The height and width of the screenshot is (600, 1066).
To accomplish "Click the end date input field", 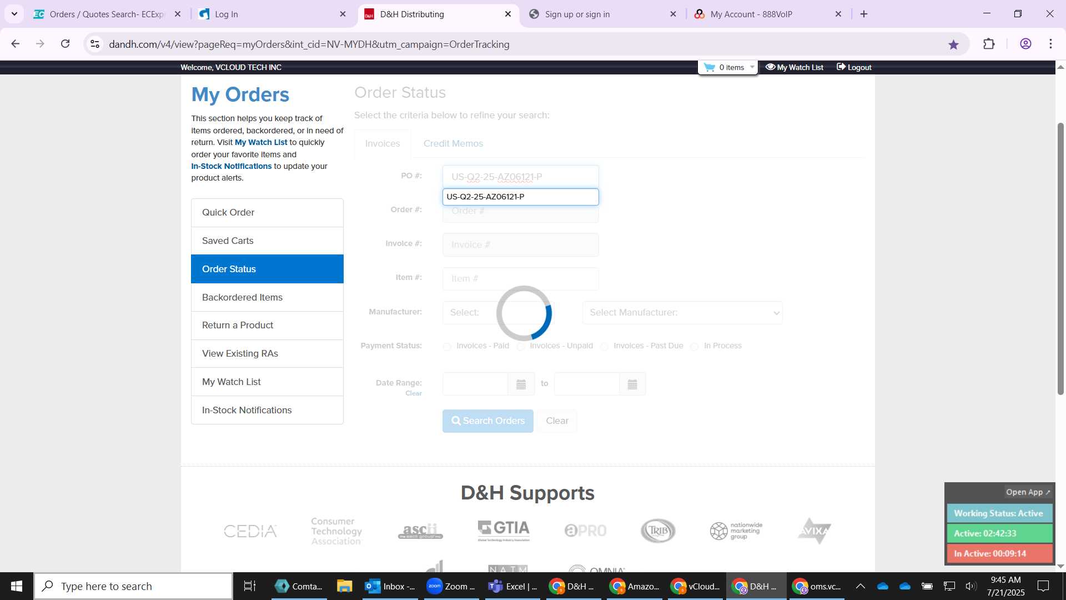I will point(587,384).
